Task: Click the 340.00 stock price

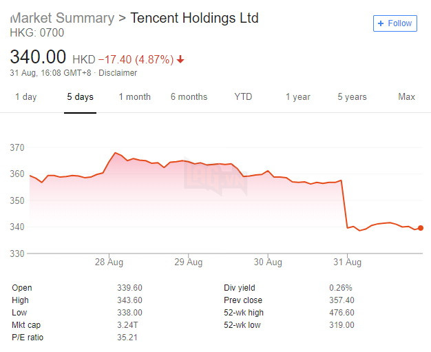Action: coord(38,57)
